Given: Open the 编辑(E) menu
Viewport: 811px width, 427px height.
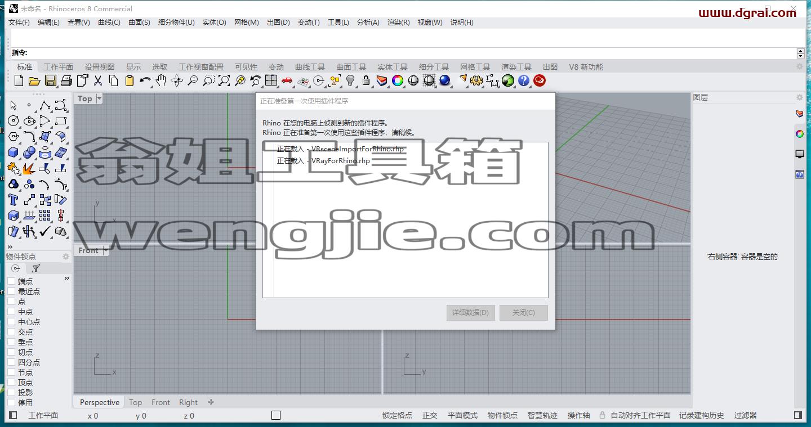Looking at the screenshot, I should tap(48, 23).
